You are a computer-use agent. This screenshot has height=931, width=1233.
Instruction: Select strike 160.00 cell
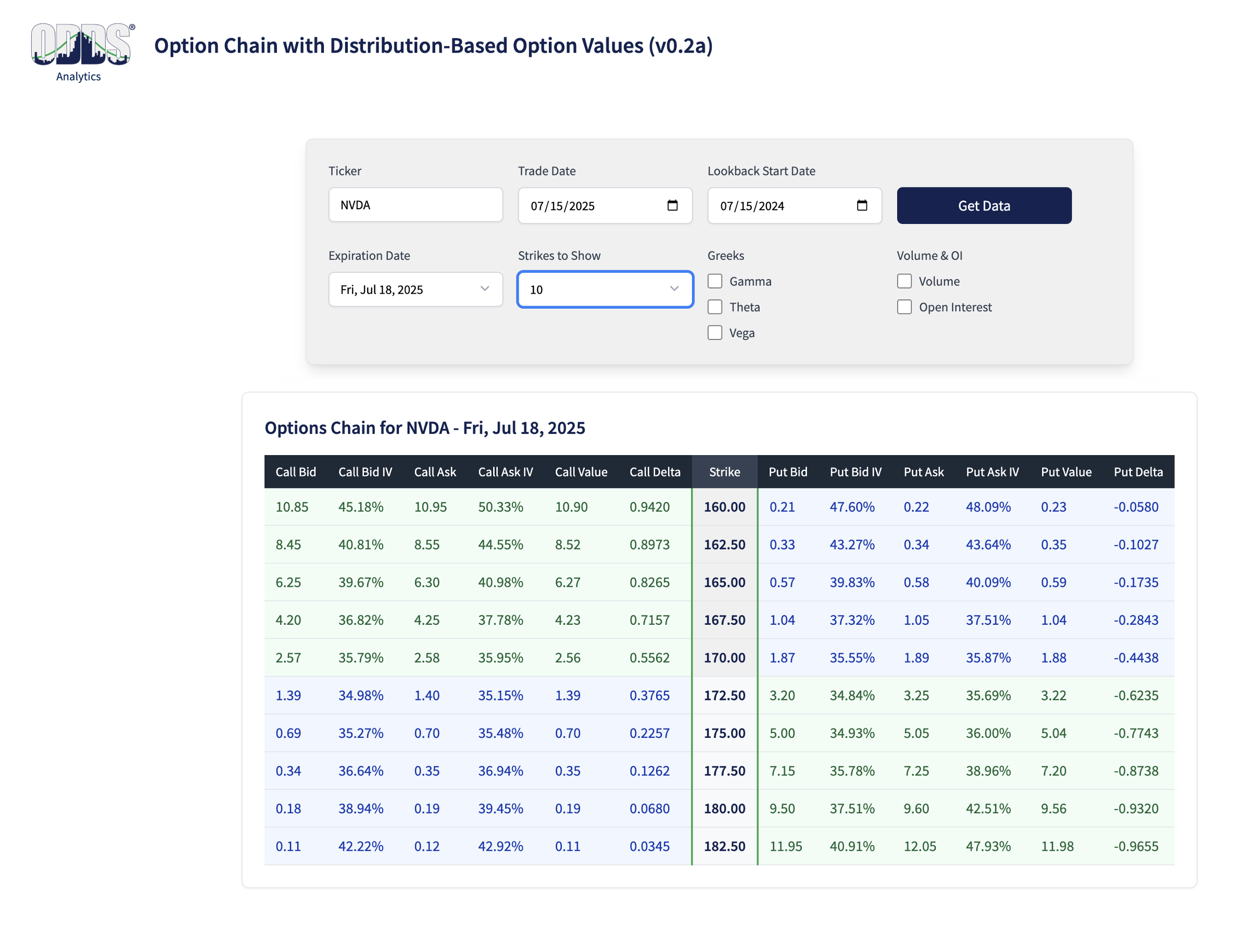[725, 507]
